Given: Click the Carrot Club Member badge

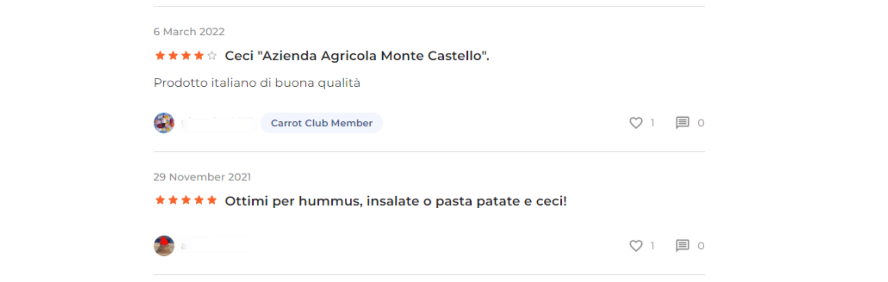Looking at the screenshot, I should click(321, 123).
